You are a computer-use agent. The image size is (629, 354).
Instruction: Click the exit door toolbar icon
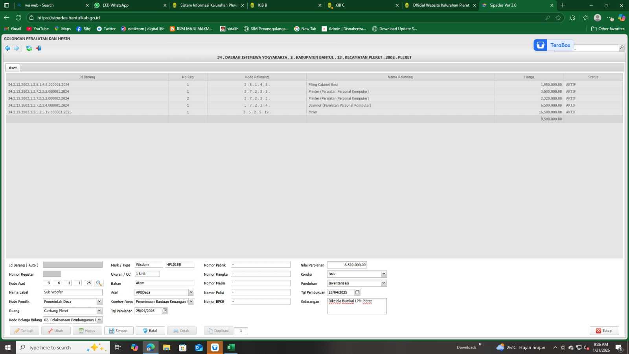pos(38,48)
